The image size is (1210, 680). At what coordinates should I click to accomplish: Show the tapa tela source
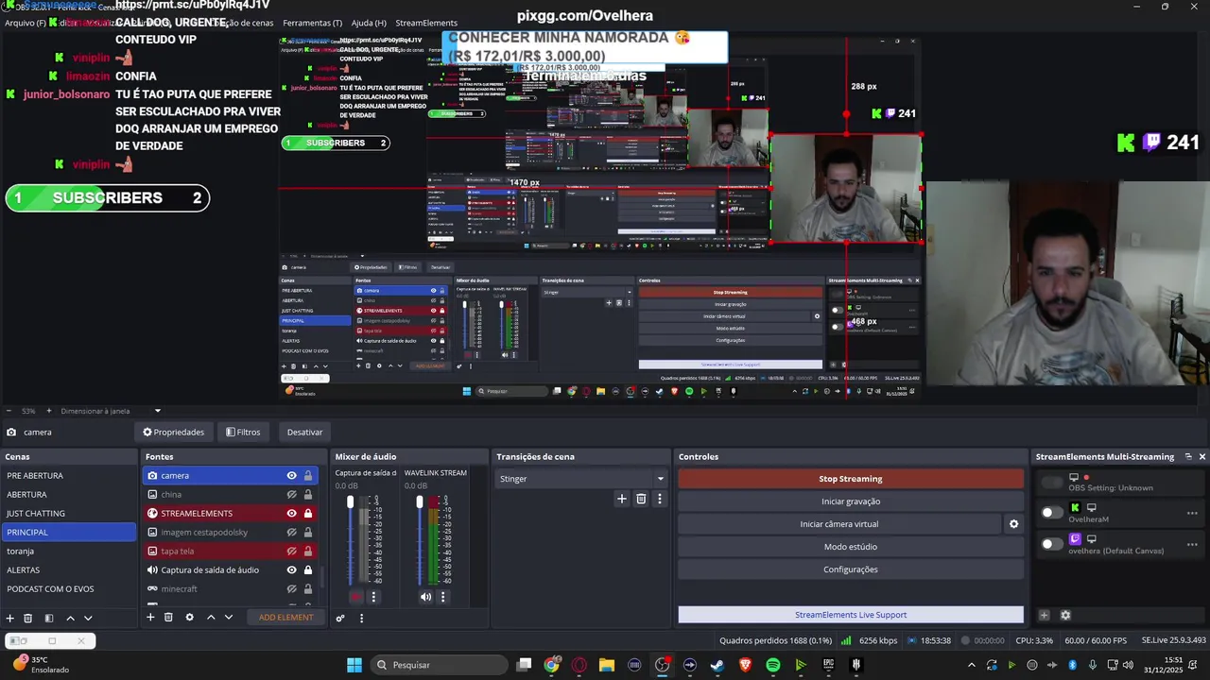[x=291, y=551]
